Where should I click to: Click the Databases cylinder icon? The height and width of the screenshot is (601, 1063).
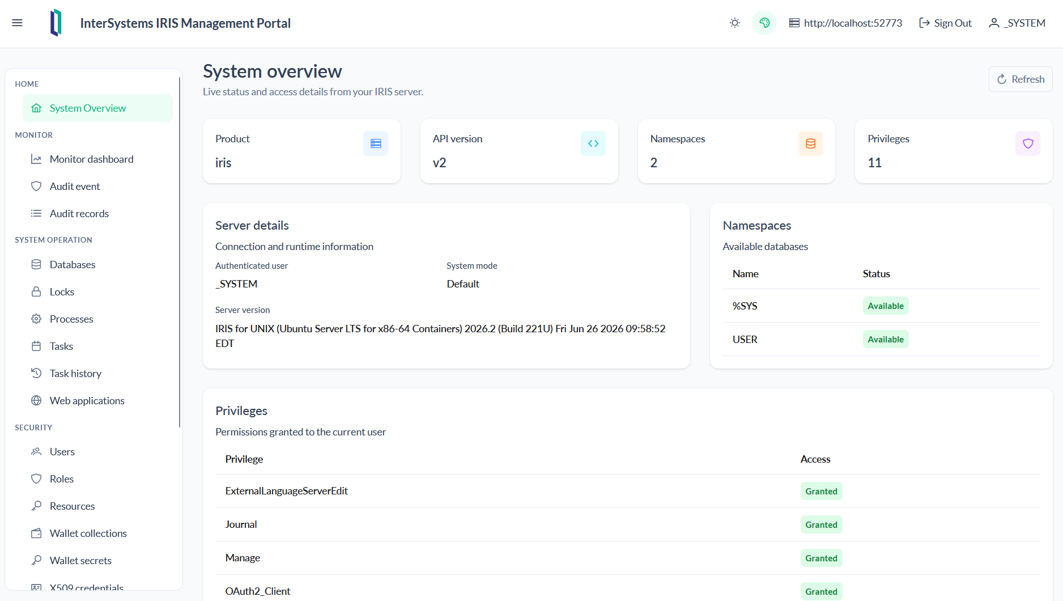pyautogui.click(x=36, y=264)
